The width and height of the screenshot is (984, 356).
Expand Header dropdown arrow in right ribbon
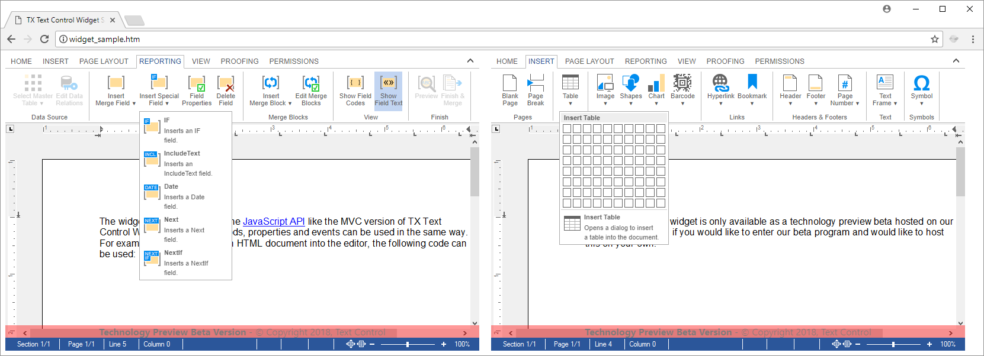790,103
